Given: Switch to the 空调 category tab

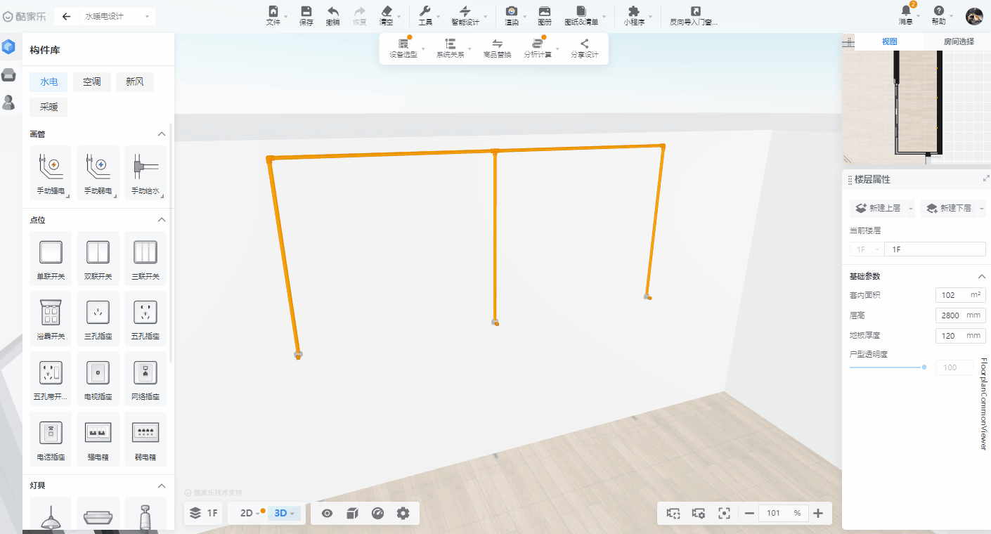Looking at the screenshot, I should (x=92, y=82).
